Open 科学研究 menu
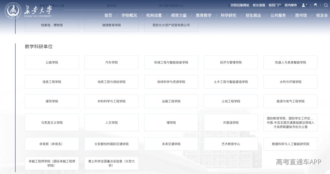 pyautogui.click(x=228, y=15)
